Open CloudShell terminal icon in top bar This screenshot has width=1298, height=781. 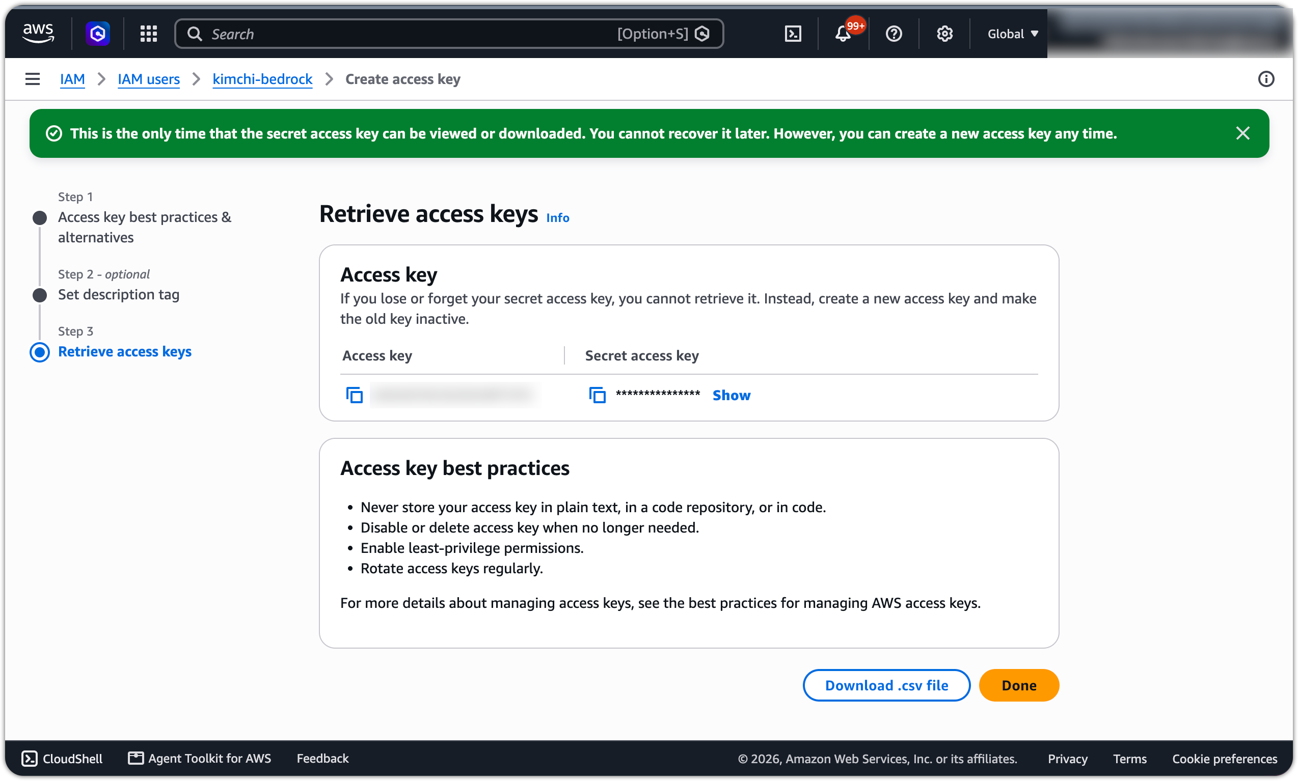793,34
